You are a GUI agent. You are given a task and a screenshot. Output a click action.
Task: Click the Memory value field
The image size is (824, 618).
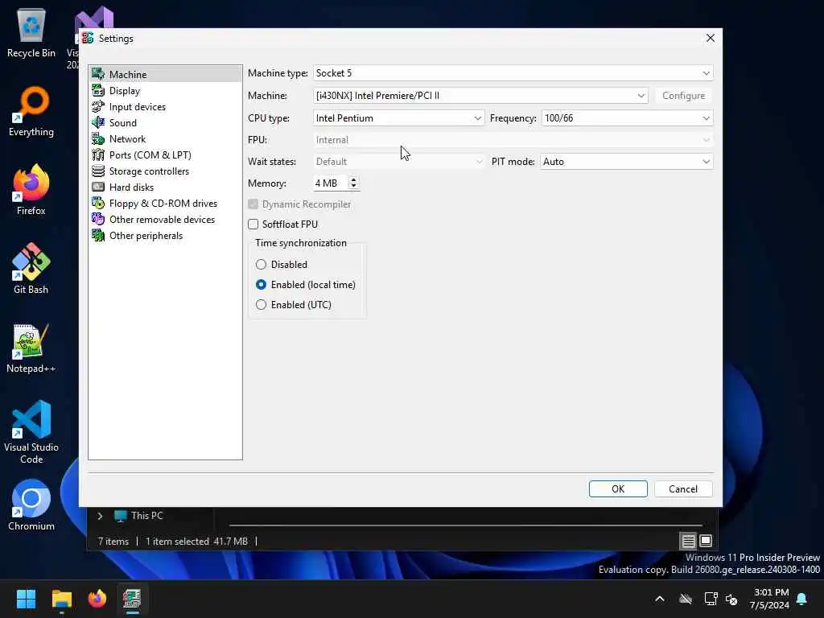click(331, 183)
